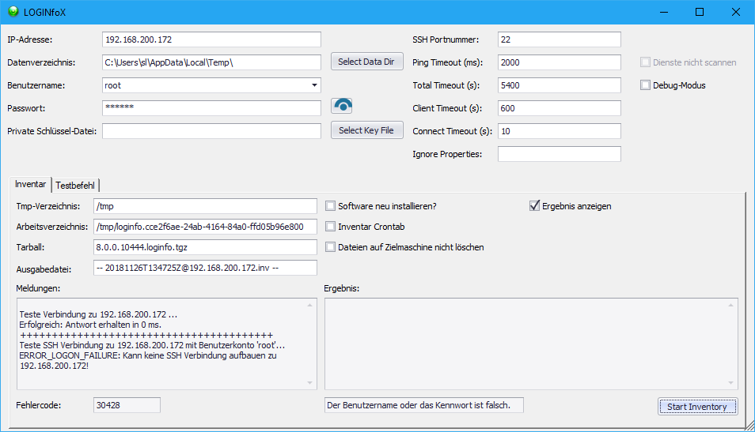Click the password reveal eye icon
755x432 pixels.
pyautogui.click(x=342, y=106)
